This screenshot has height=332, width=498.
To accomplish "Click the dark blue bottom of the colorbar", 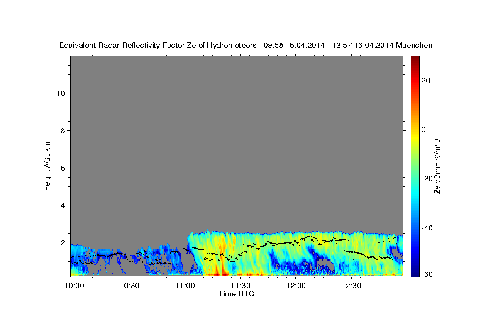I will click(x=415, y=272).
